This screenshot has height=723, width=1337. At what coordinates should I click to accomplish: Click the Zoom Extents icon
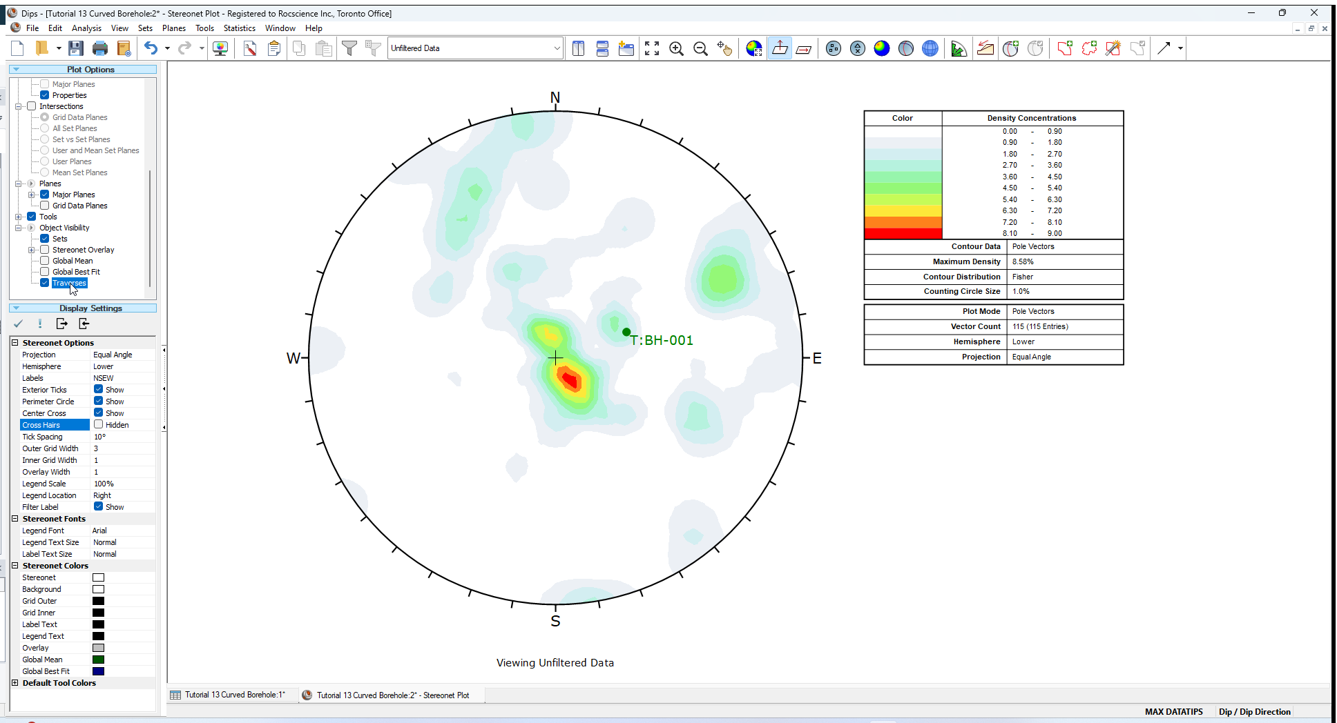652,48
